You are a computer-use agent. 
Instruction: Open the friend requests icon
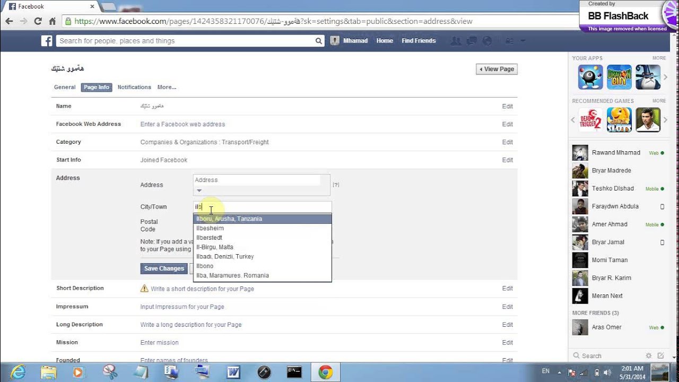(455, 41)
